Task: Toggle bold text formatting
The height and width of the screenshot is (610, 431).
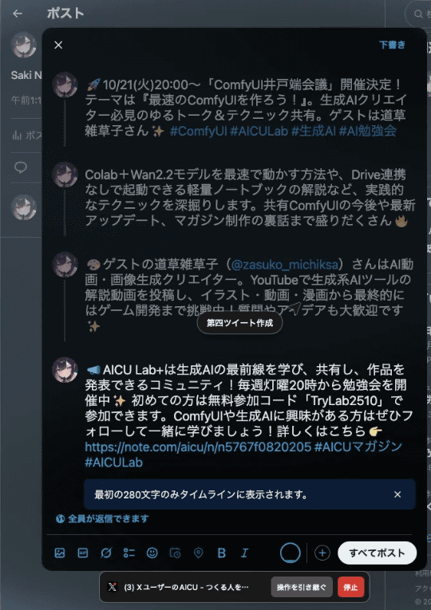Action: pyautogui.click(x=222, y=553)
